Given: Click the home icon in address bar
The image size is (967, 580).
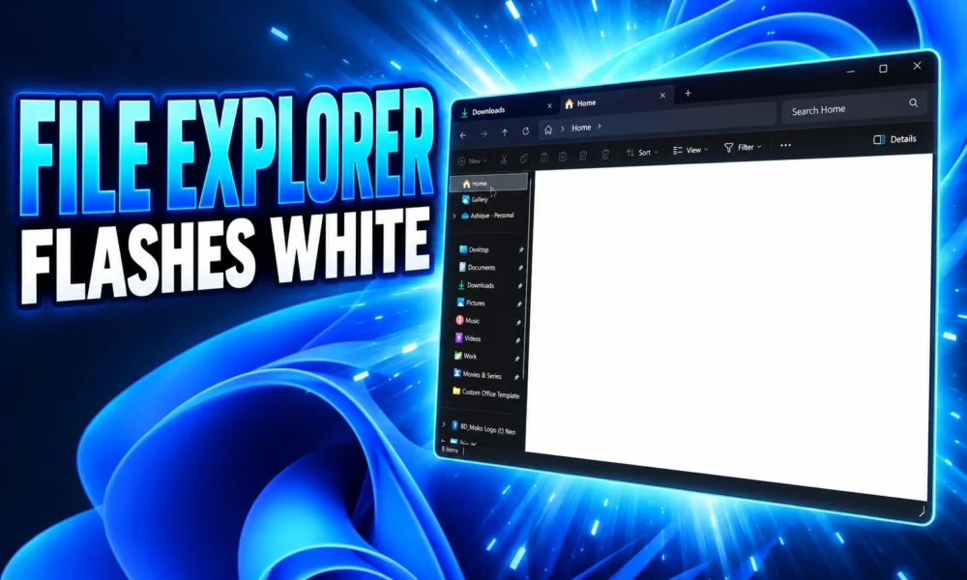Looking at the screenshot, I should pyautogui.click(x=548, y=130).
